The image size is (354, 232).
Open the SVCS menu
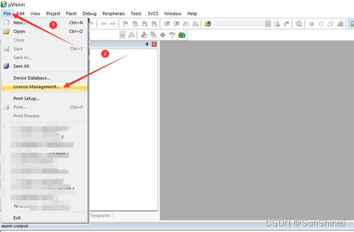click(153, 14)
